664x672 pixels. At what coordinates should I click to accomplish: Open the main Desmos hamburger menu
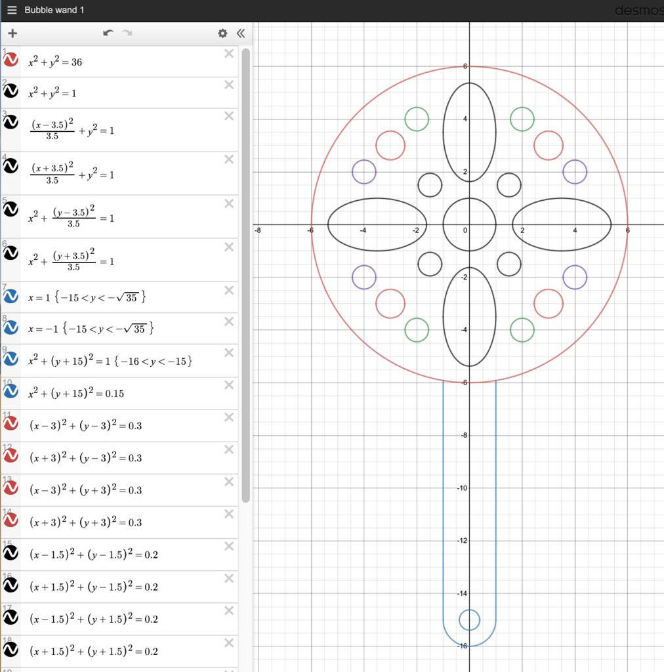12,10
